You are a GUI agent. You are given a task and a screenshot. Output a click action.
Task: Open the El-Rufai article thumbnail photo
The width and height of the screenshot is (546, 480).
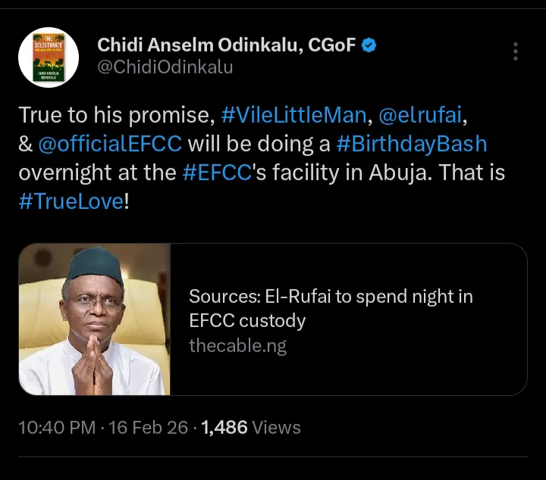point(94,319)
